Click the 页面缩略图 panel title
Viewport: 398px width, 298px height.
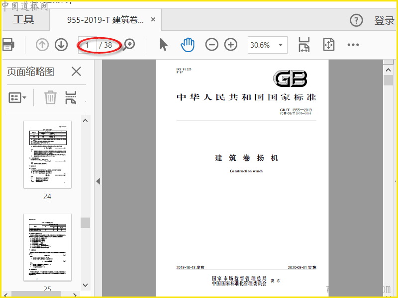tap(30, 72)
